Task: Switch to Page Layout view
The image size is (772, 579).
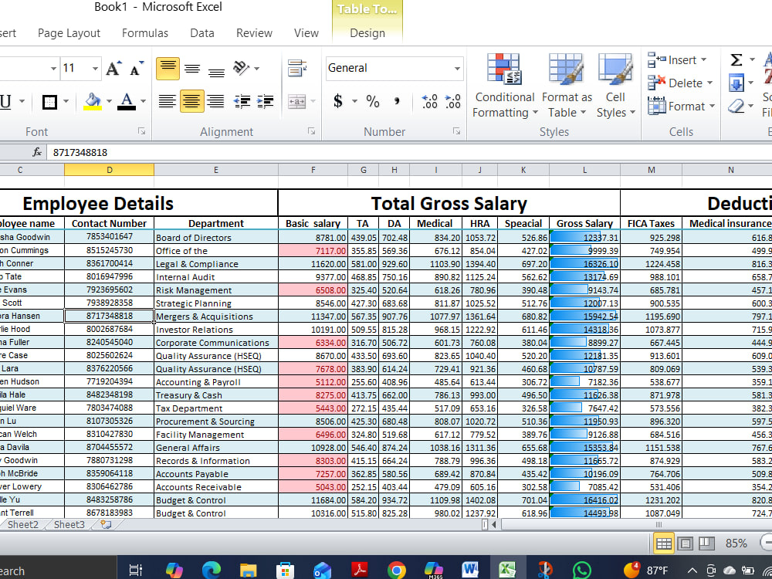Action: (x=685, y=543)
